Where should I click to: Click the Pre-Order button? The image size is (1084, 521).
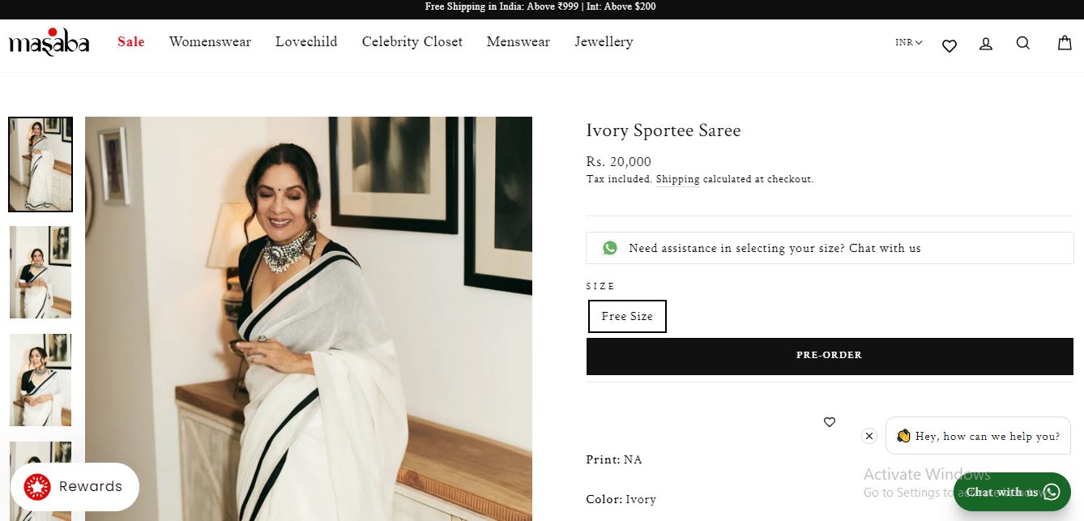pos(829,356)
